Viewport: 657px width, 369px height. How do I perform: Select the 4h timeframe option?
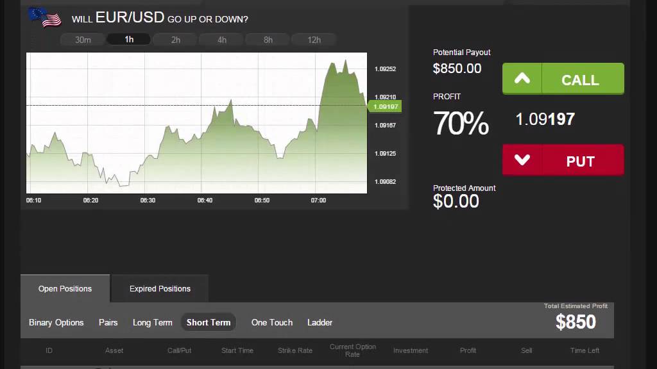[x=221, y=40]
